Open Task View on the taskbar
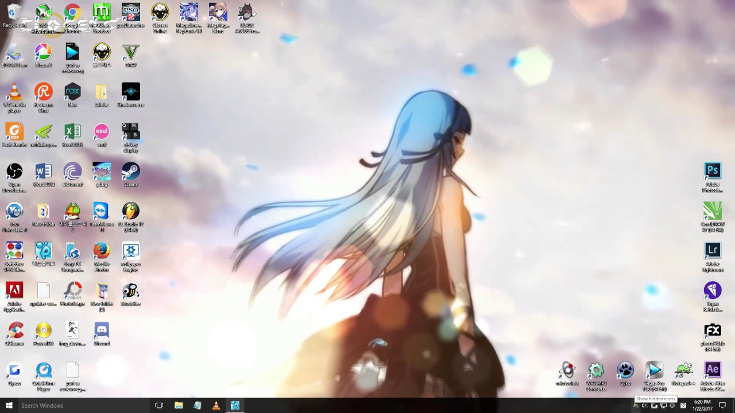The image size is (735, 413). pyautogui.click(x=159, y=406)
